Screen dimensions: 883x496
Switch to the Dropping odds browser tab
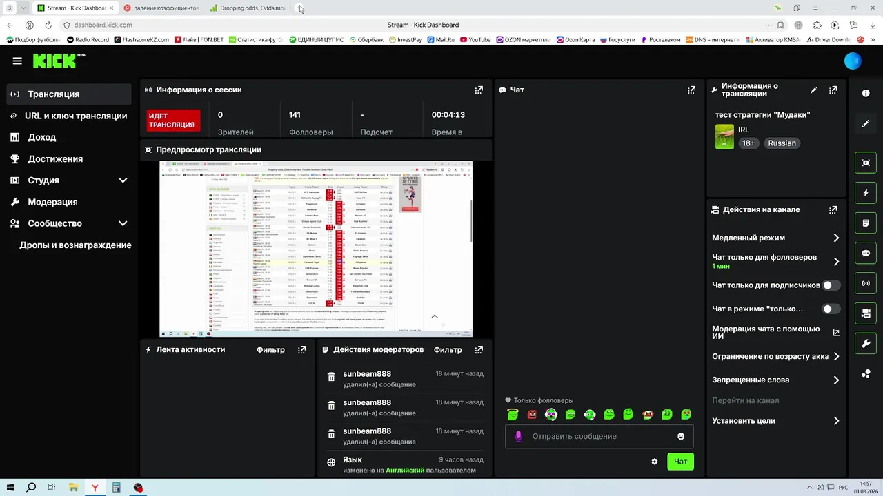coord(248,8)
